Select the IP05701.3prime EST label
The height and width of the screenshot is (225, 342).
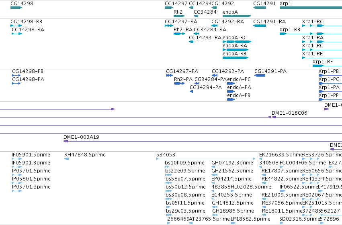tap(31, 187)
